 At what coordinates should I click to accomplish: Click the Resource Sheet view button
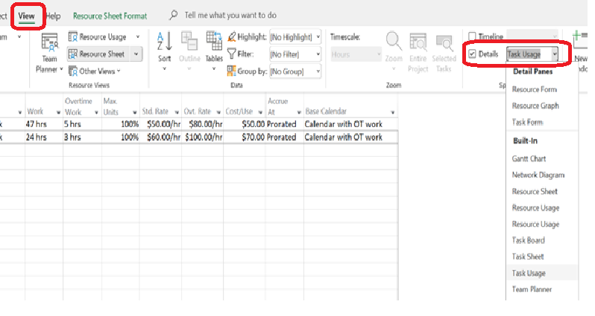(x=98, y=54)
